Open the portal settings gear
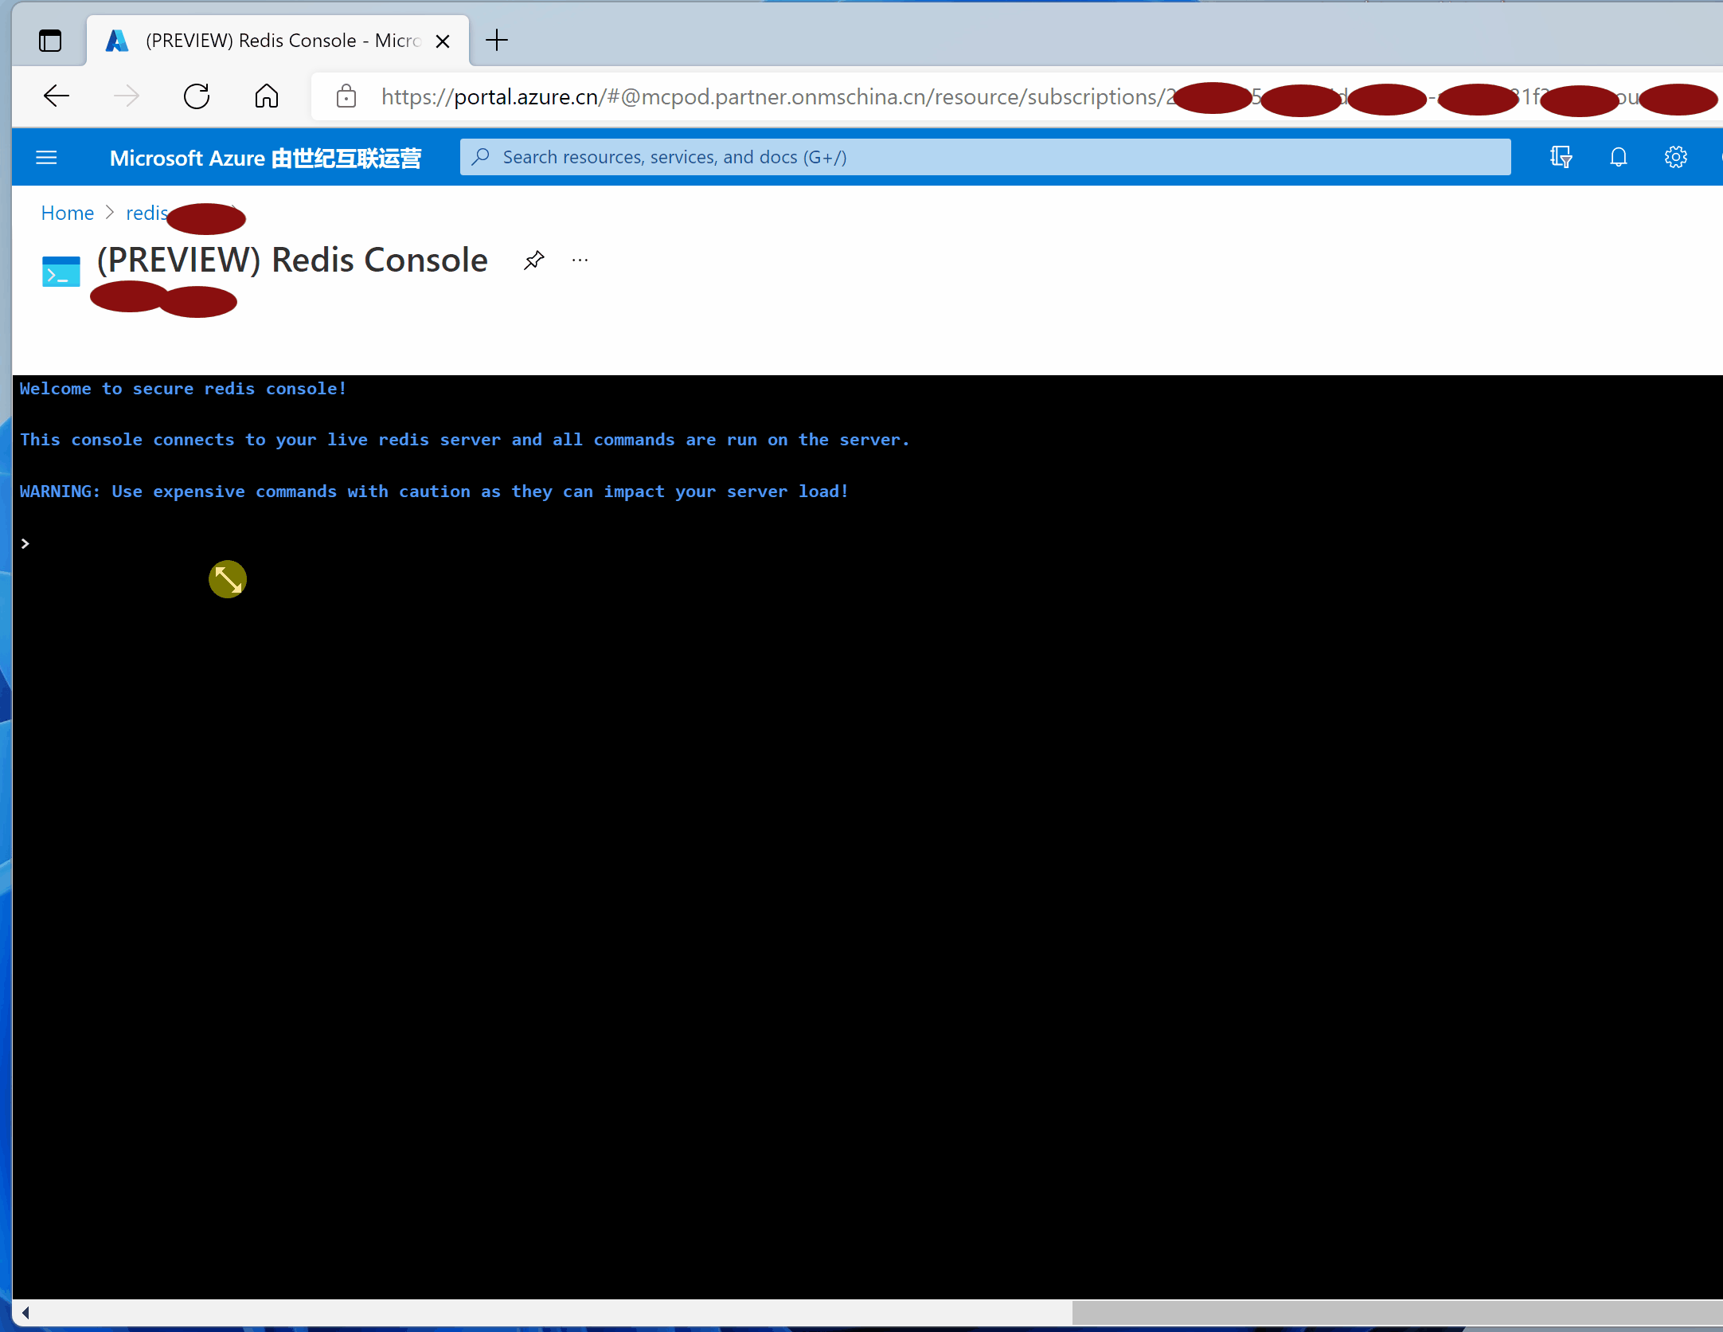The width and height of the screenshot is (1723, 1332). (1675, 157)
